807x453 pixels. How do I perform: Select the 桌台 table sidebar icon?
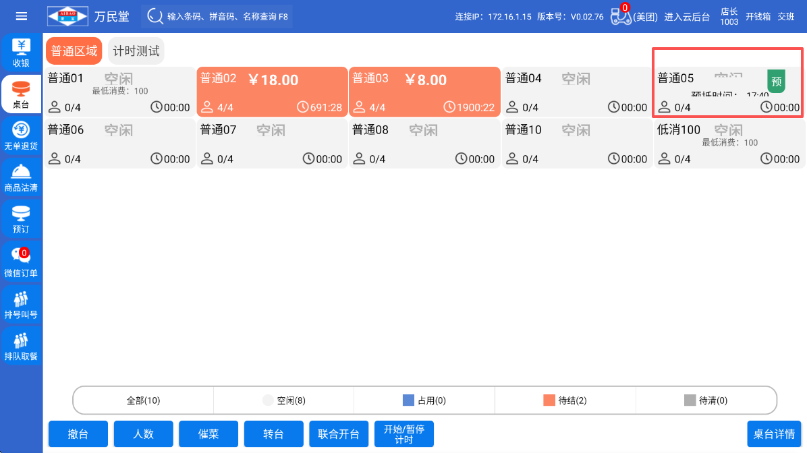click(x=21, y=95)
